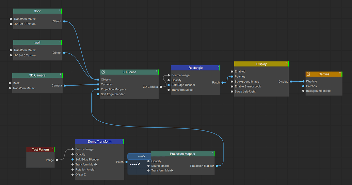Click the Objects input port on 3D Scene
The width and height of the screenshot is (352, 185).
click(x=98, y=80)
